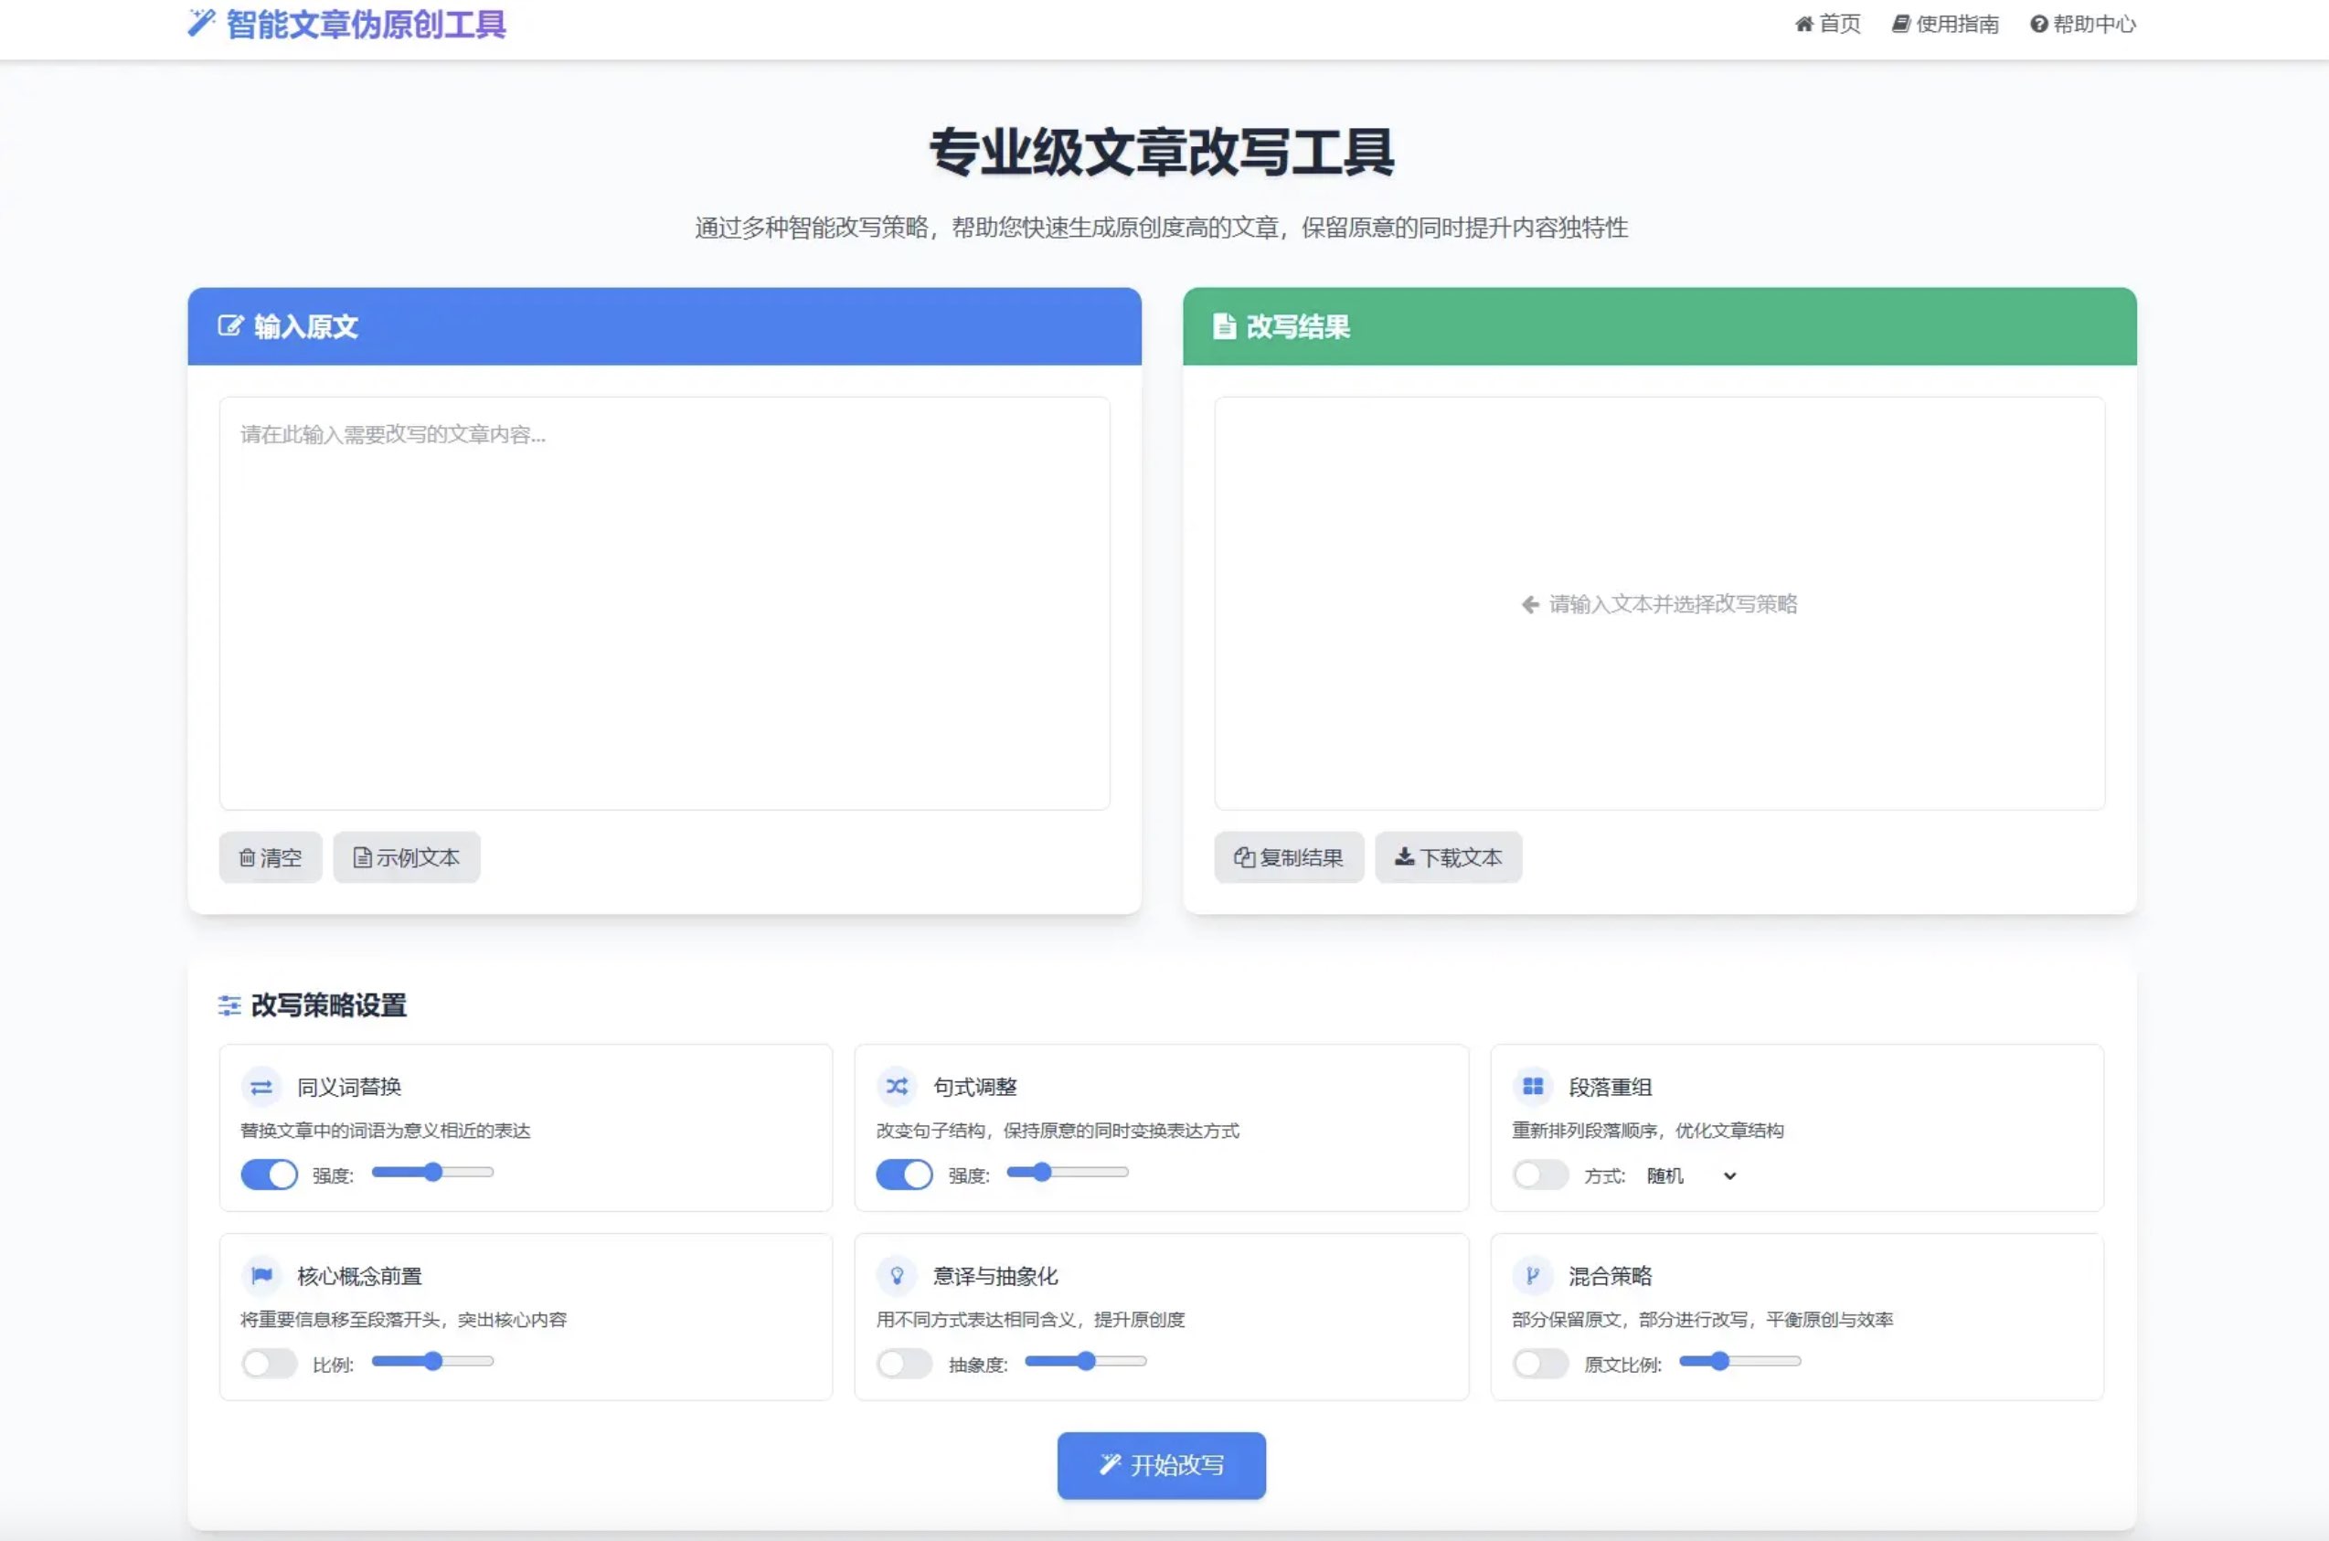Click the branch icon for 混合策略
This screenshot has height=1541, width=2329.
tap(1532, 1276)
